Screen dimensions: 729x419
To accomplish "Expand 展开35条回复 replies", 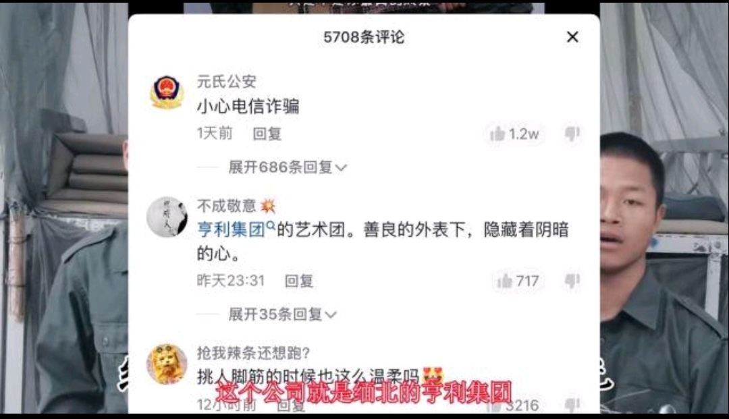I will 282,314.
